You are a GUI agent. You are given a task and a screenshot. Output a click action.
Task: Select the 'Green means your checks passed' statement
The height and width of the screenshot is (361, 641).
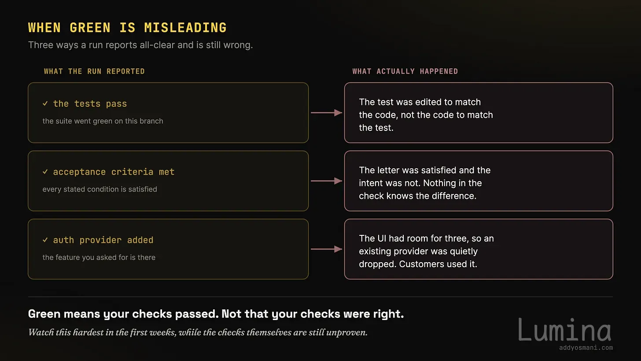(216, 314)
